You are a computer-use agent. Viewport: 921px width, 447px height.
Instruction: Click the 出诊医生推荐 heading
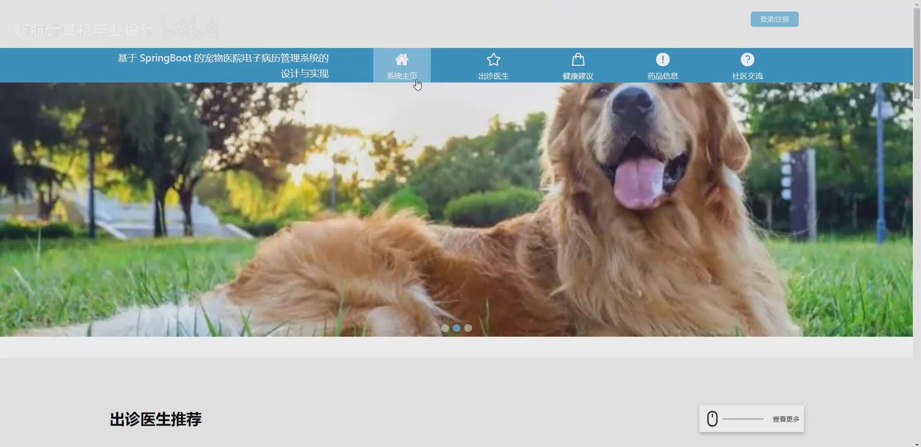click(155, 419)
